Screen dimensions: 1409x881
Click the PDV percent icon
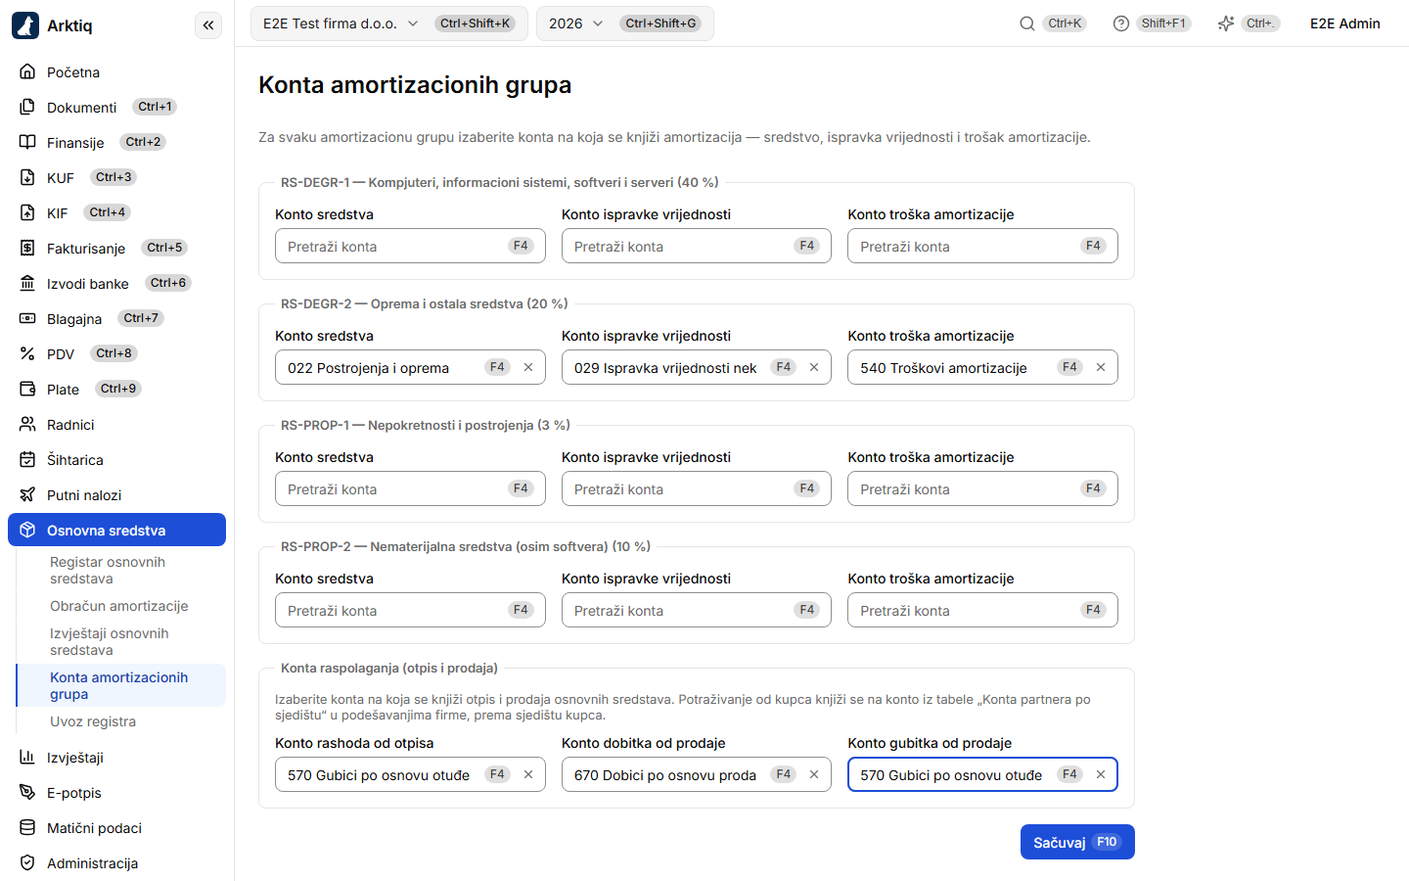point(27,353)
